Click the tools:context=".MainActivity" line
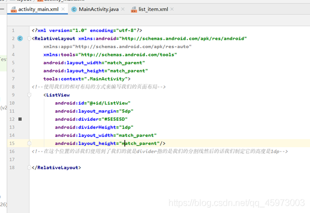This screenshot has height=213, width=310. click(x=87, y=79)
